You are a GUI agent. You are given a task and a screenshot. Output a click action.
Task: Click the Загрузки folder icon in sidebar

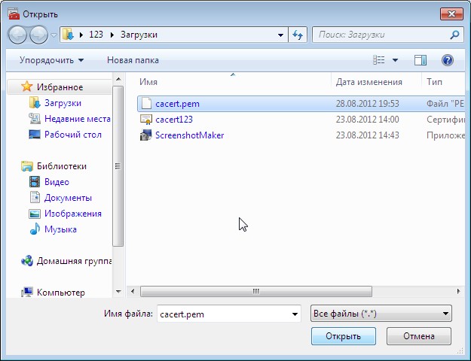pyautogui.click(x=35, y=102)
